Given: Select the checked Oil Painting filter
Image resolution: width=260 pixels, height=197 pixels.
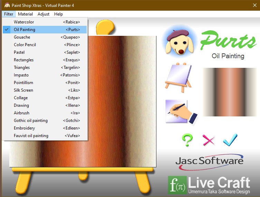Looking at the screenshot, I should point(45,30).
